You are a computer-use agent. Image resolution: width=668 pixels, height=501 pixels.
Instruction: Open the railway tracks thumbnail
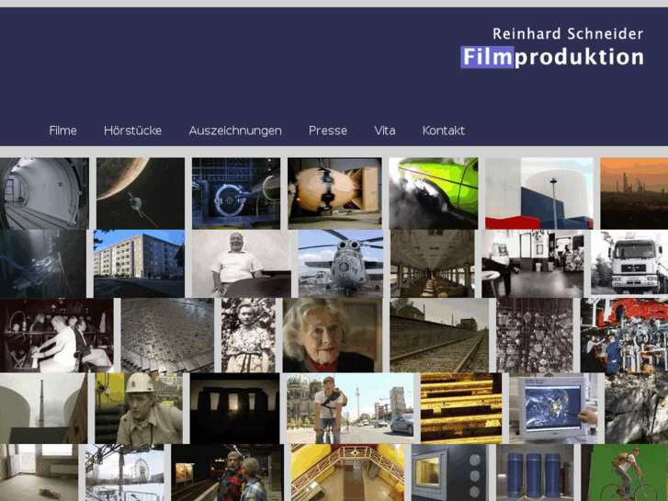[439, 336]
